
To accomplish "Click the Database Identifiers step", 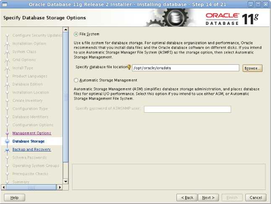I will pos(30,117).
